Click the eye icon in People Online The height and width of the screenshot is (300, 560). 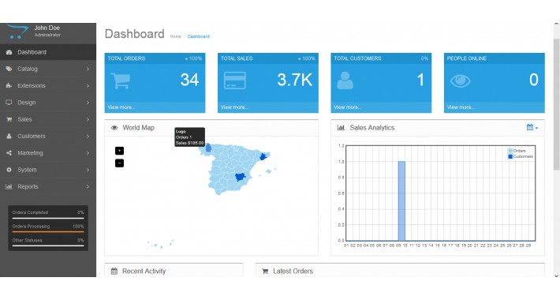[x=461, y=81]
